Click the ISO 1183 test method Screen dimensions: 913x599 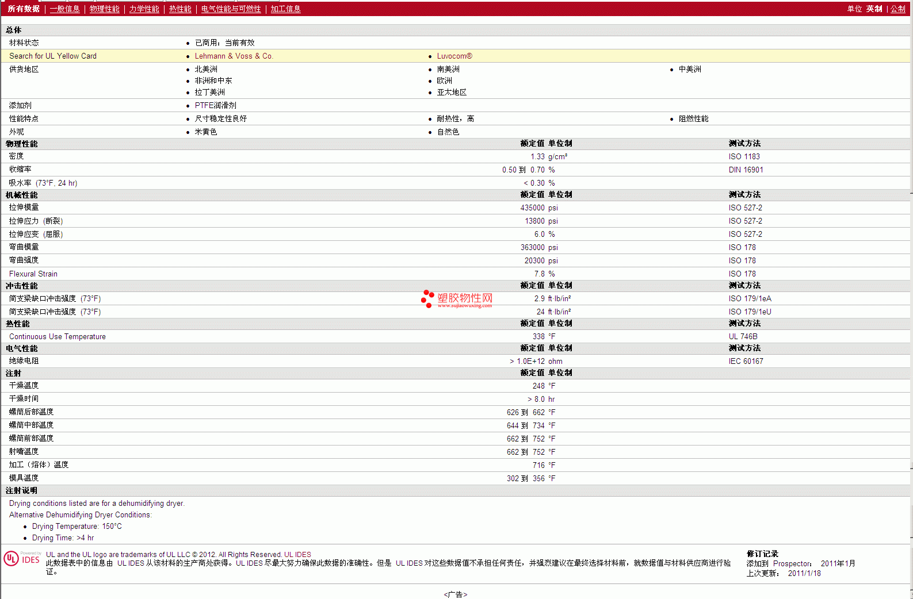(x=744, y=156)
